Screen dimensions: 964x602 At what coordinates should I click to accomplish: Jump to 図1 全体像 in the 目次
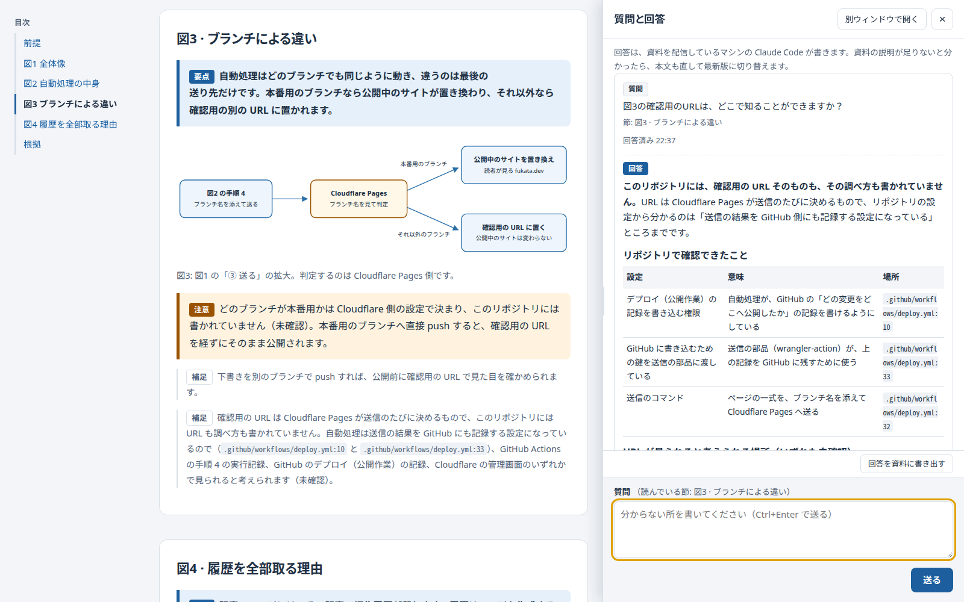click(45, 64)
